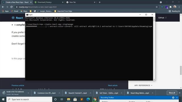Close the Create a New React App tab

click(31, 2)
